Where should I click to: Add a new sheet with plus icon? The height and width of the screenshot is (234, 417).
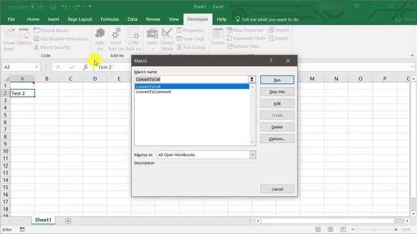point(68,221)
